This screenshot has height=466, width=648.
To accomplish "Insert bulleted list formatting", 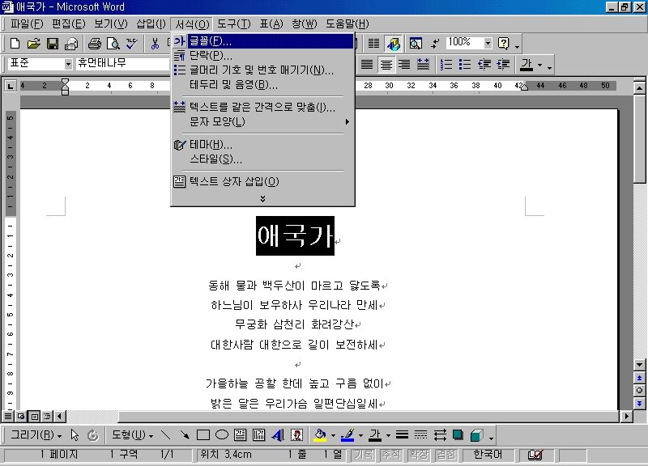I will tap(465, 65).
